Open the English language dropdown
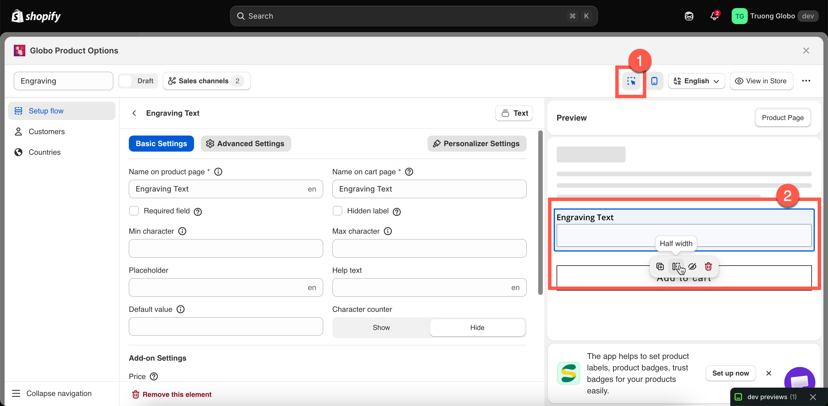Image resolution: width=828 pixels, height=406 pixels. (x=697, y=81)
